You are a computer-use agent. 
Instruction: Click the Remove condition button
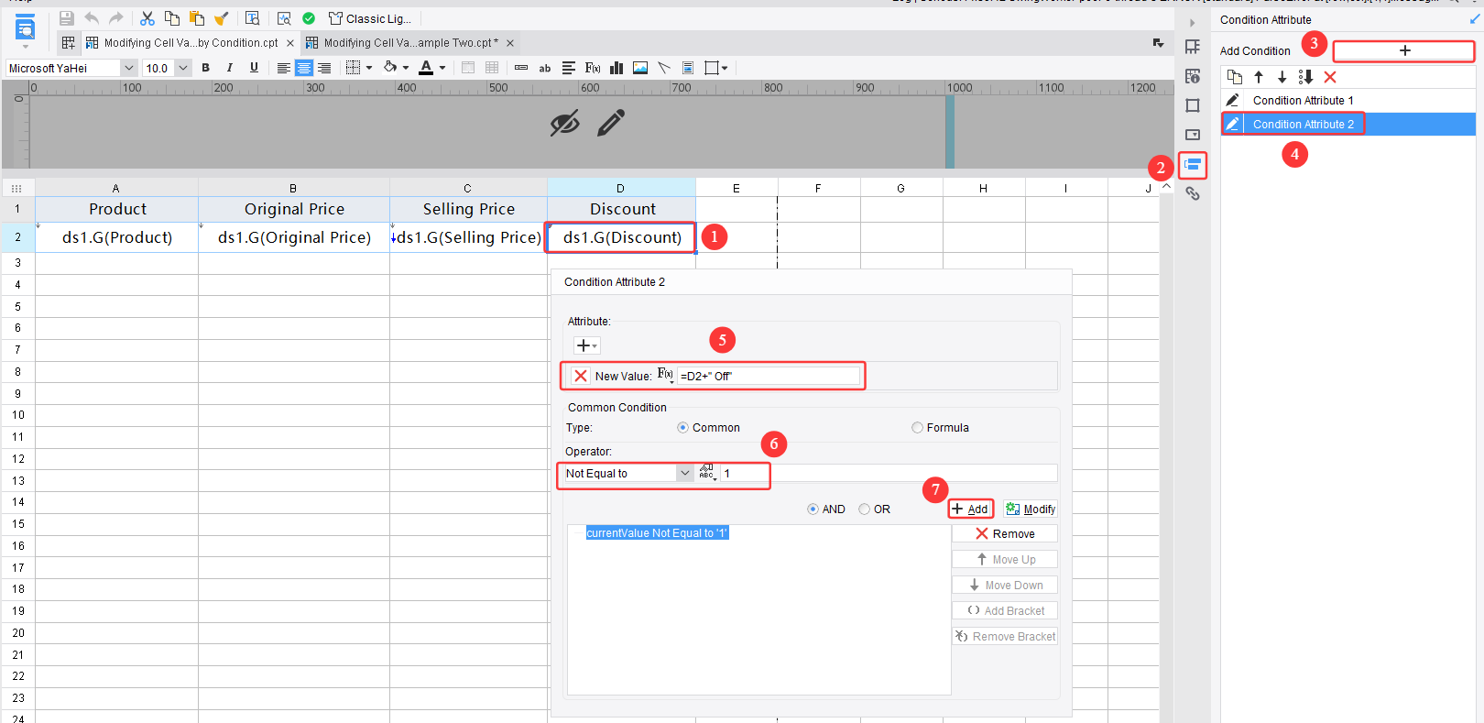pyautogui.click(x=1005, y=534)
